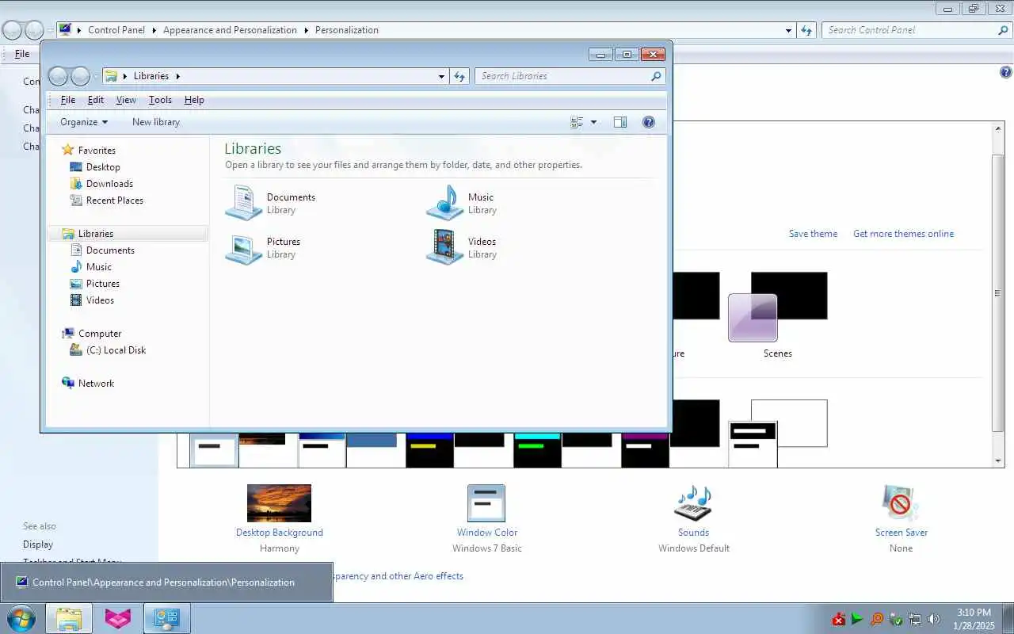
Task: Refresh the Control Panel address bar
Action: [806, 30]
